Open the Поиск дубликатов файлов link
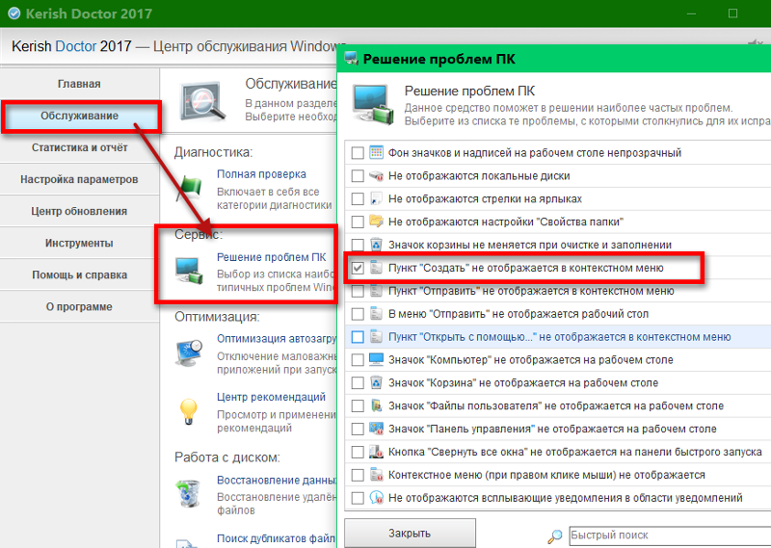771x548 pixels. point(277,538)
